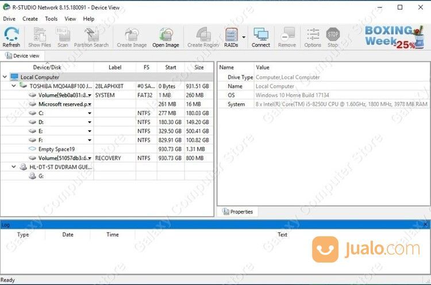Close the Log panel
Image resolution: width=431 pixels, height=285 pixels.
click(425, 225)
